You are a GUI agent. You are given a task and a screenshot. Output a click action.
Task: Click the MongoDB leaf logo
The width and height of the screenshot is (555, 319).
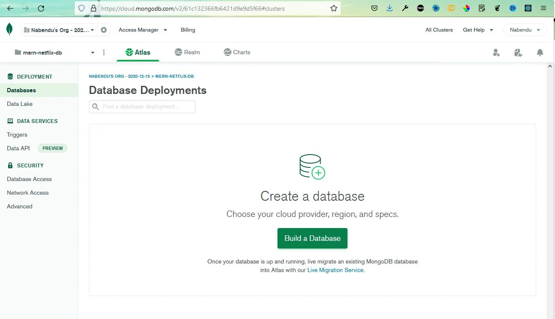(x=9, y=29)
